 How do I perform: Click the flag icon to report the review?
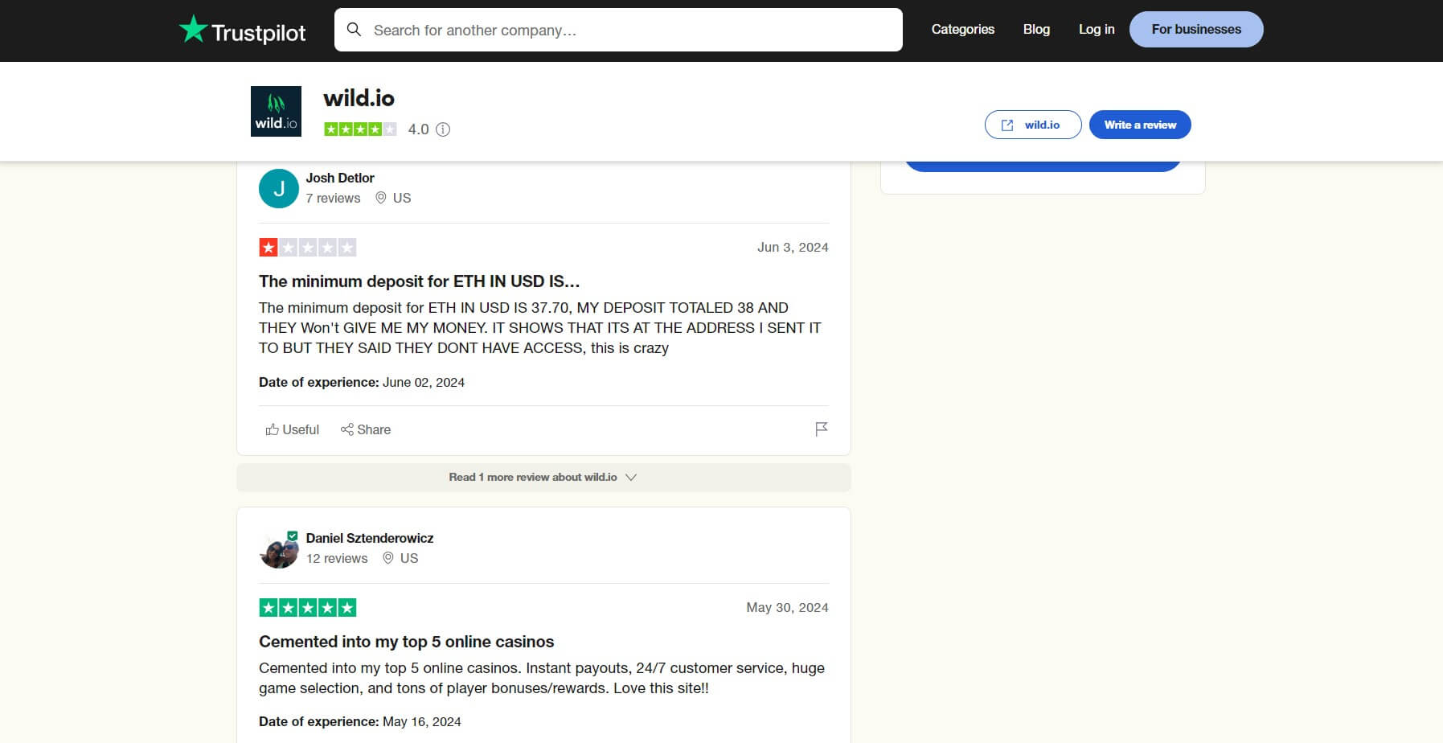coord(821,429)
